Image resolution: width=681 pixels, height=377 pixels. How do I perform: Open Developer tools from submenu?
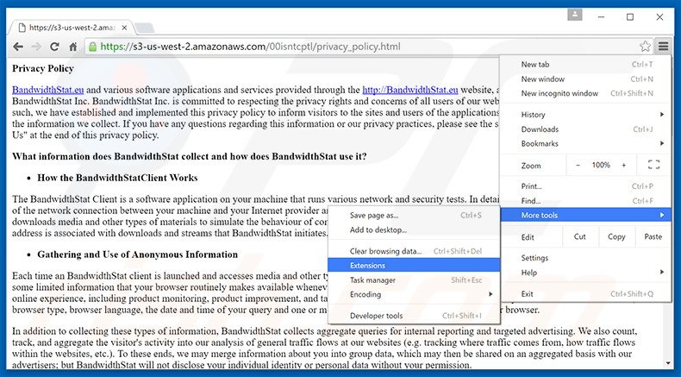[x=414, y=316]
